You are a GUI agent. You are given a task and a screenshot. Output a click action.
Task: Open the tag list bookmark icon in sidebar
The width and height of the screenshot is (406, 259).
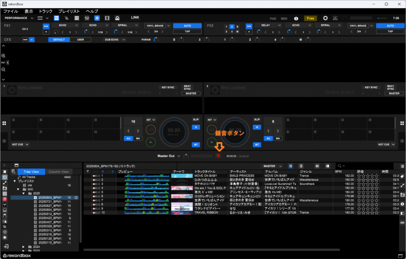pos(5,172)
